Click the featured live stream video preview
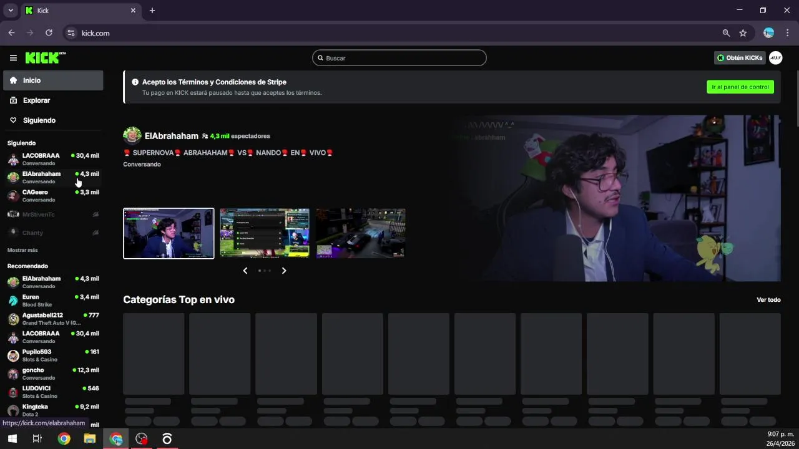The image size is (799, 449). tap(617, 198)
